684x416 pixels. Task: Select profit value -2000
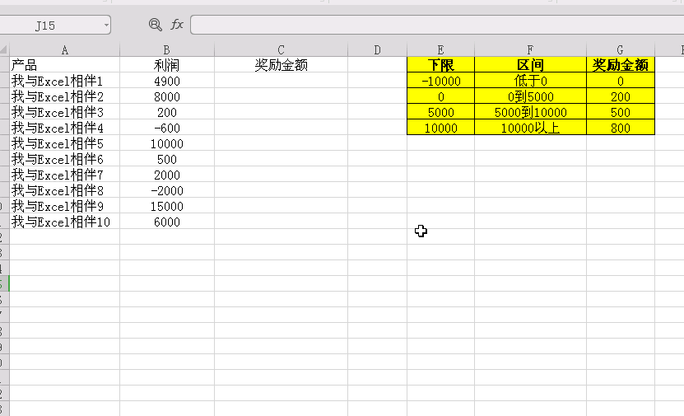coord(167,191)
